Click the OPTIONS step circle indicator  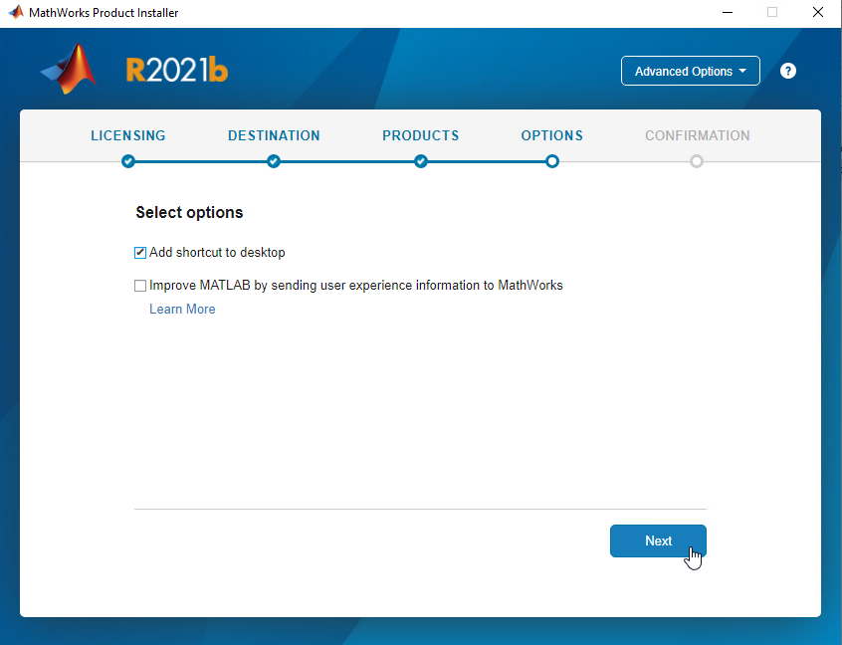click(x=551, y=160)
